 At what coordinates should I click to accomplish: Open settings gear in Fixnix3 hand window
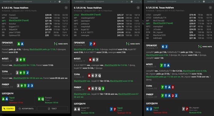click(60, 2)
